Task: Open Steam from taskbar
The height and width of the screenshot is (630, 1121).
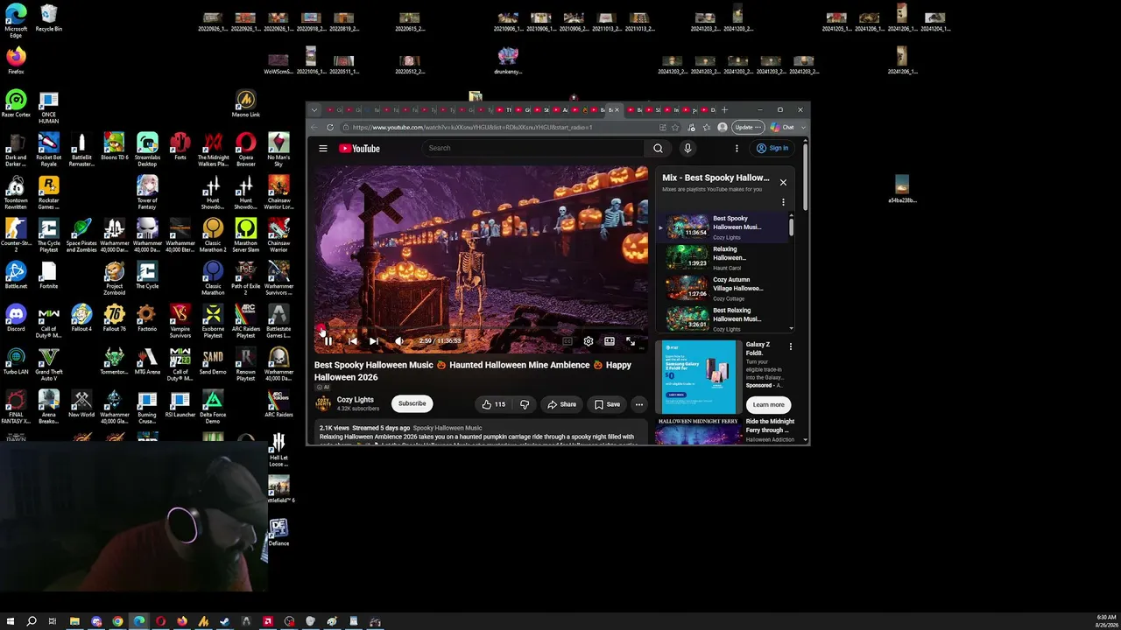Action: click(x=225, y=621)
